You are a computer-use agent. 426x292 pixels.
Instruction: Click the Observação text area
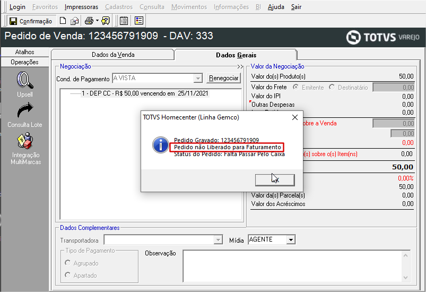[293, 266]
